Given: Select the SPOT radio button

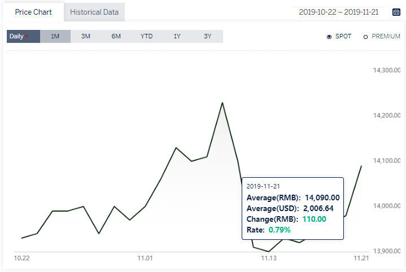Looking at the screenshot, I should click(329, 37).
